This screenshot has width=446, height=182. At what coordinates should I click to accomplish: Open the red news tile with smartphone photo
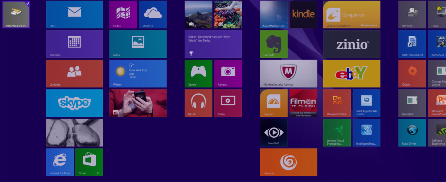(138, 103)
